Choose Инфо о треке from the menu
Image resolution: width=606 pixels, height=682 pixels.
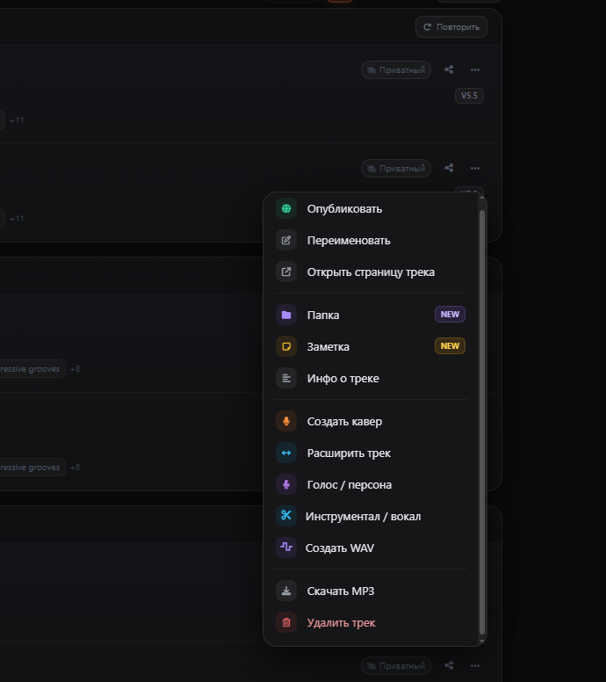pos(343,379)
